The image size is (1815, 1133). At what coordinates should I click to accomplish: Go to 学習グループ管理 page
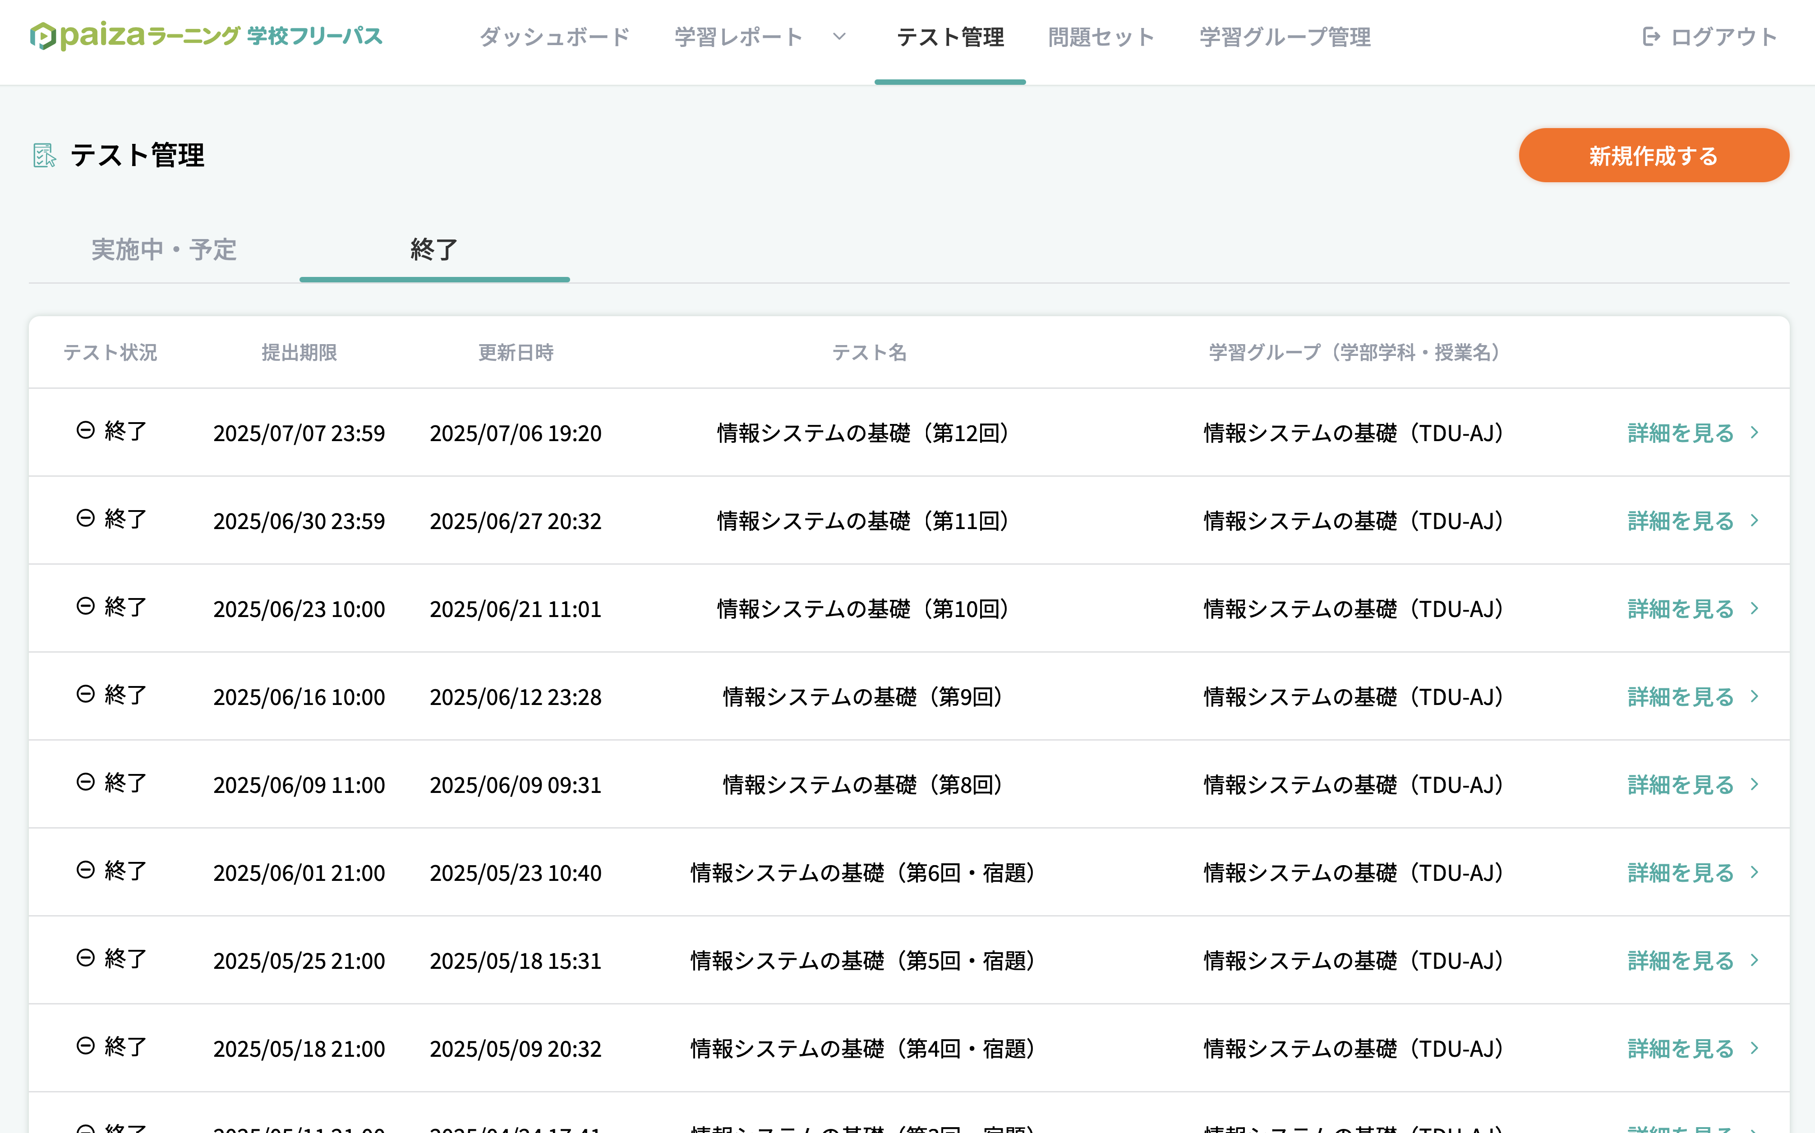click(1285, 37)
